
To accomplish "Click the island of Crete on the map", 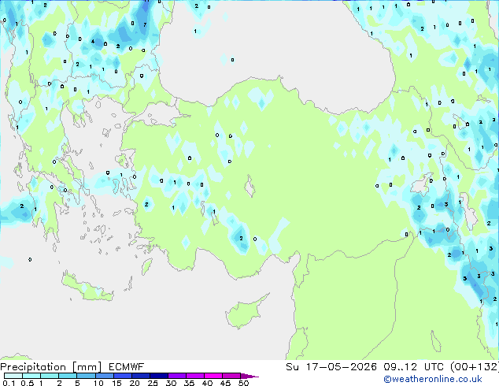I will 87,288.
